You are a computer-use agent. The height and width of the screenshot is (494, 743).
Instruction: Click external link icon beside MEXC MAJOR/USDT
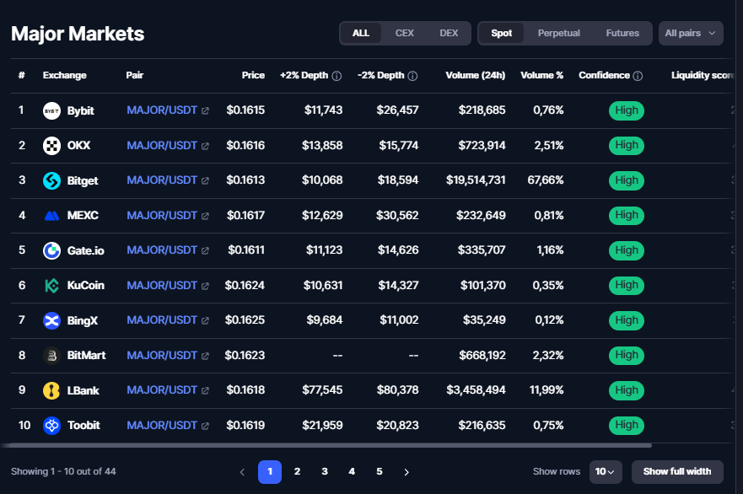coord(205,216)
